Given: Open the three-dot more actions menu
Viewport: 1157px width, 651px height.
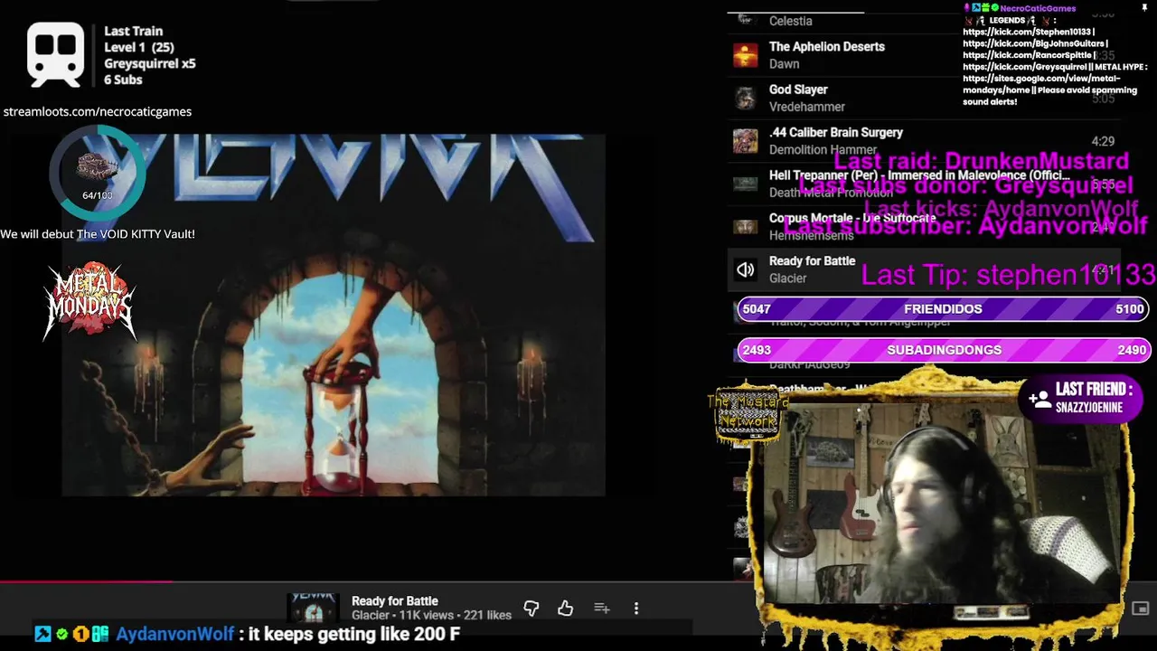Looking at the screenshot, I should tap(636, 609).
